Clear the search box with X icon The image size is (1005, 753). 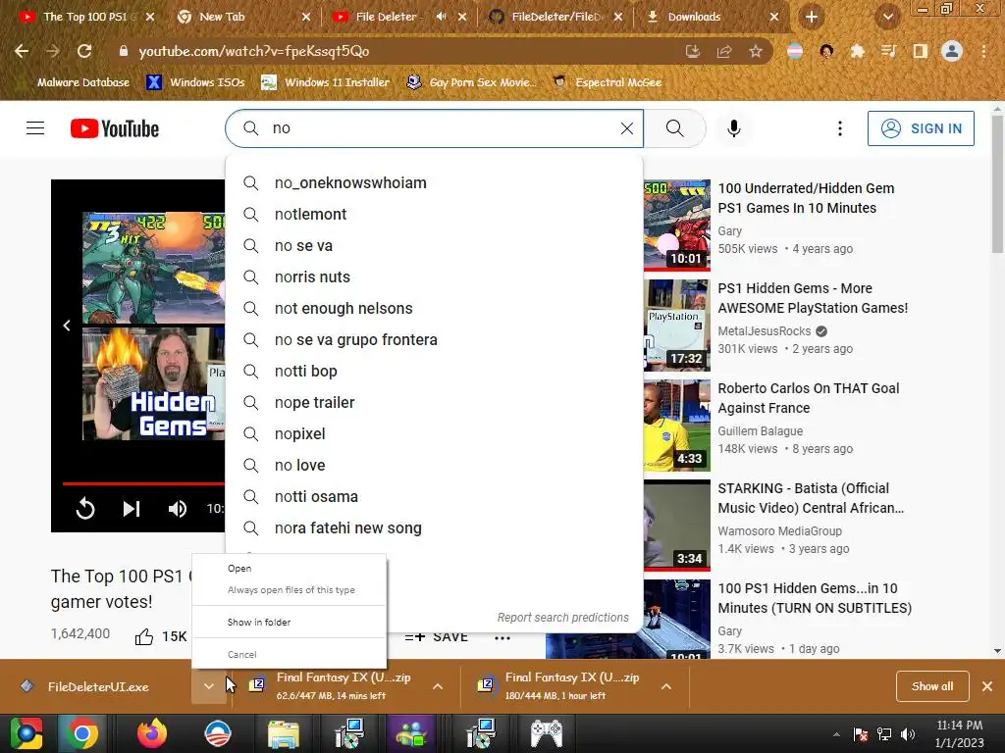(627, 128)
